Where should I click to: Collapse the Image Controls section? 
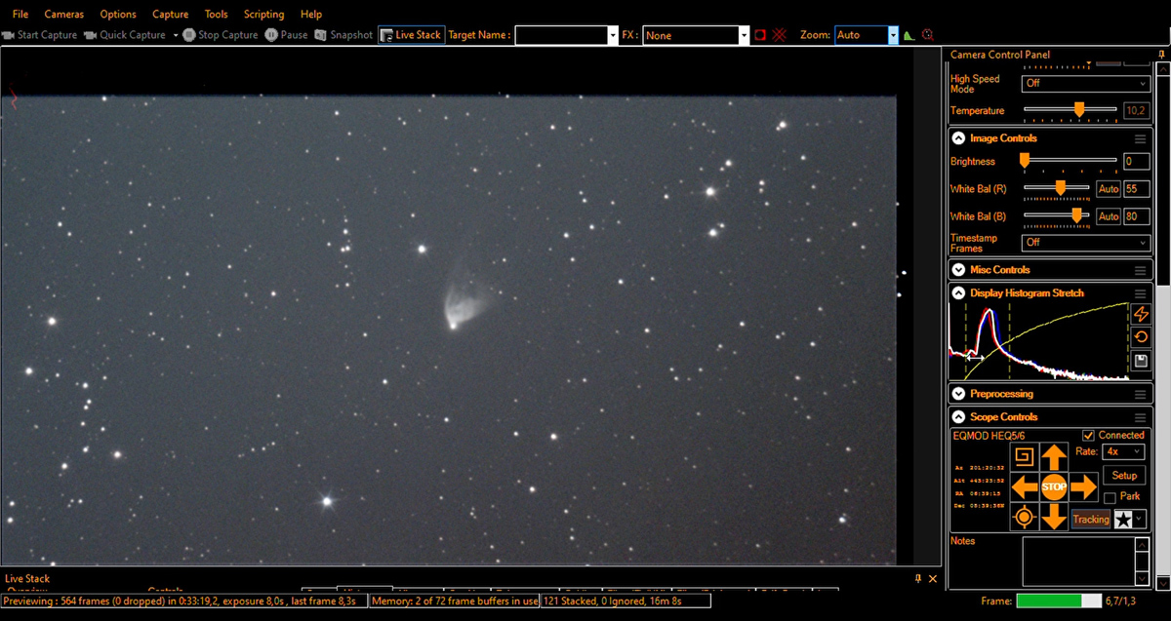pos(958,138)
